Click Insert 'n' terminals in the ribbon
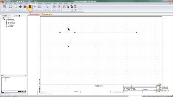The image size is (173, 97). (39, 8)
